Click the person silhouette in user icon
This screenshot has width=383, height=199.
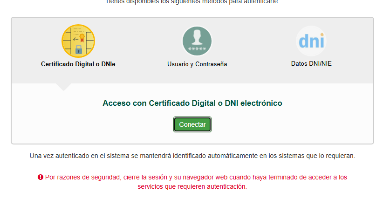coord(197,37)
